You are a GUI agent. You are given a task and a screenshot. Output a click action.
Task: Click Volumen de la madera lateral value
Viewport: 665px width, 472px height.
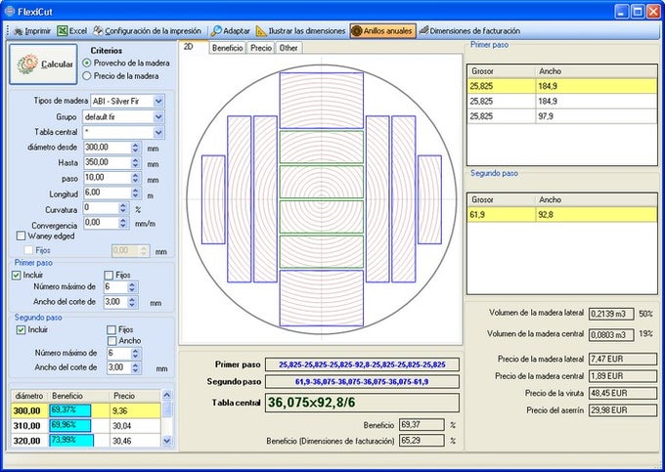(611, 314)
